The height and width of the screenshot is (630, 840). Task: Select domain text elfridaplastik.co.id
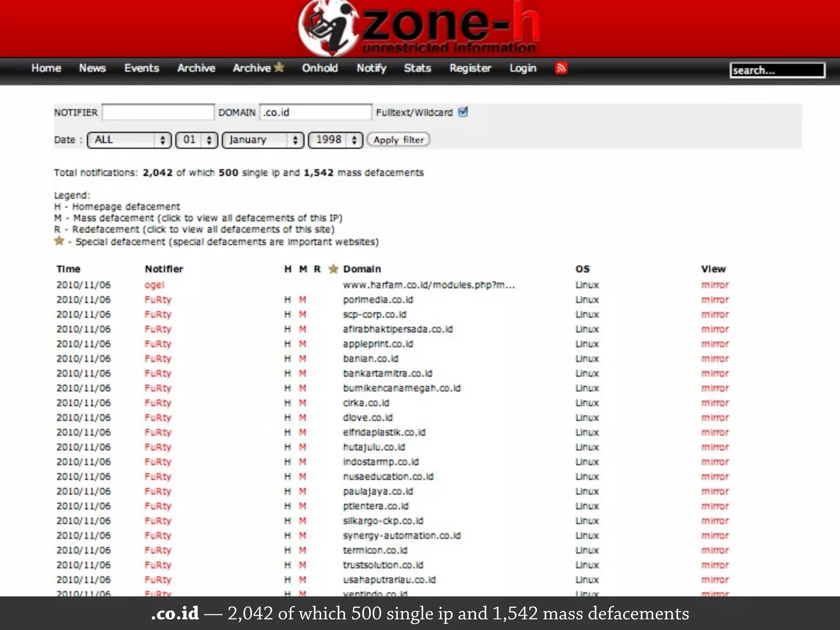[x=384, y=432]
